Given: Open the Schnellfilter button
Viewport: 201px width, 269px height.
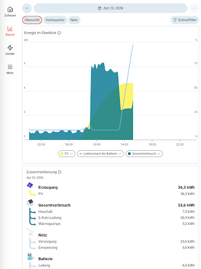Looking at the screenshot, I should point(185,20).
